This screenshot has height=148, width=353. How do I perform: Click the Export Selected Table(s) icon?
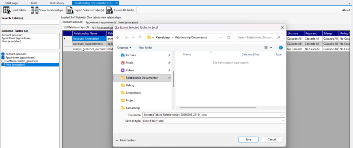(70, 10)
